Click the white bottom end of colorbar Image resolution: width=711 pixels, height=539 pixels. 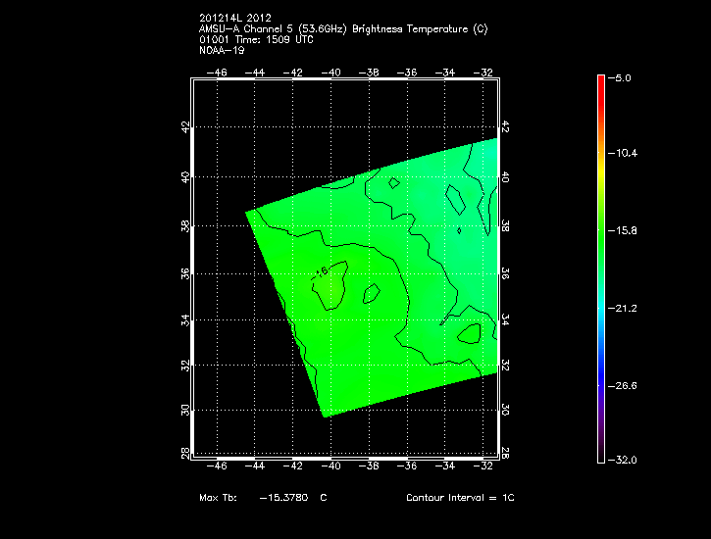coord(601,458)
